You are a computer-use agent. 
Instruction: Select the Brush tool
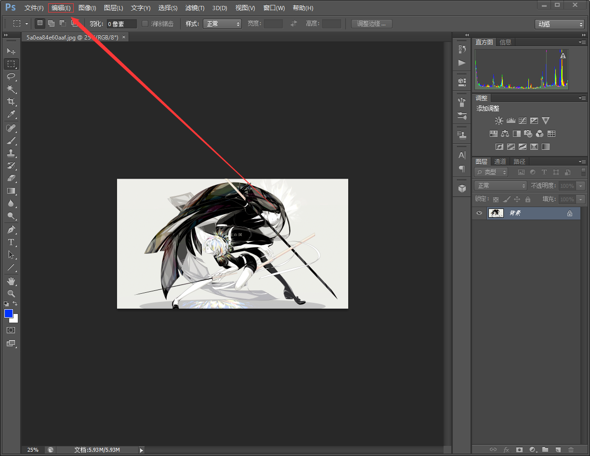coord(11,141)
